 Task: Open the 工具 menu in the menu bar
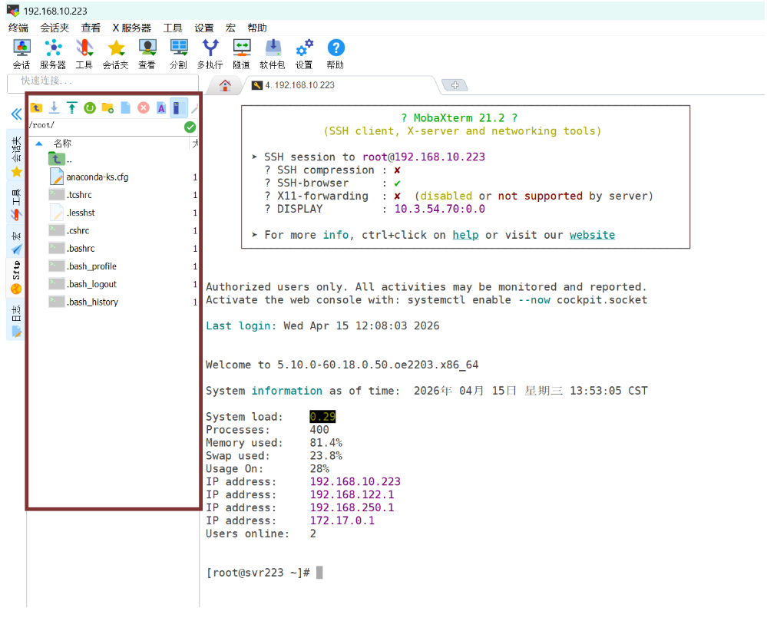pyautogui.click(x=173, y=28)
